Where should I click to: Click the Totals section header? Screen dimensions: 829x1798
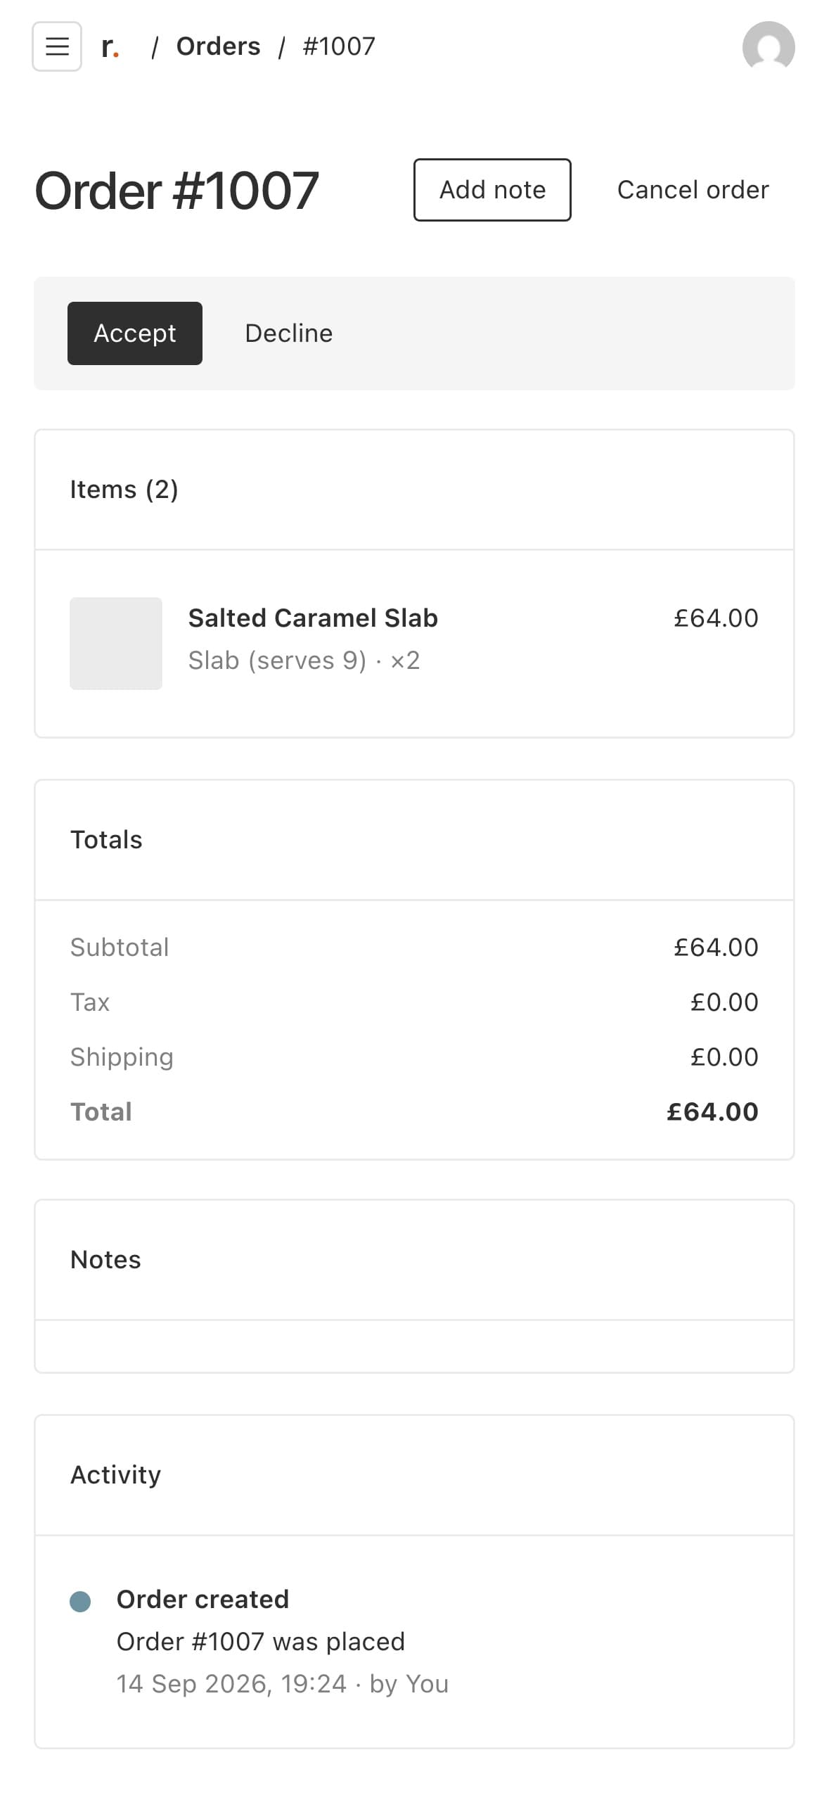click(x=106, y=839)
